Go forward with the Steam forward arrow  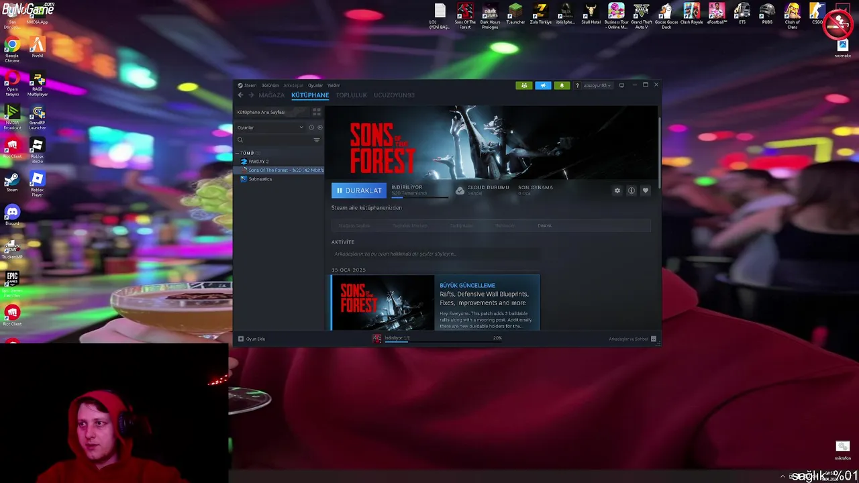pyautogui.click(x=251, y=95)
